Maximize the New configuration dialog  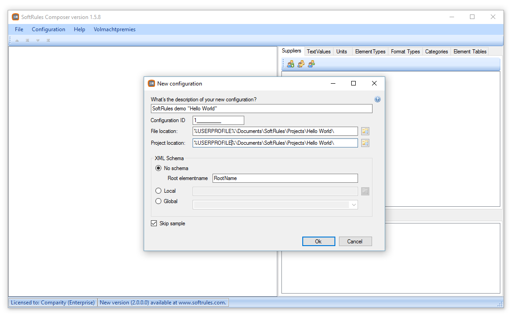[x=353, y=84]
